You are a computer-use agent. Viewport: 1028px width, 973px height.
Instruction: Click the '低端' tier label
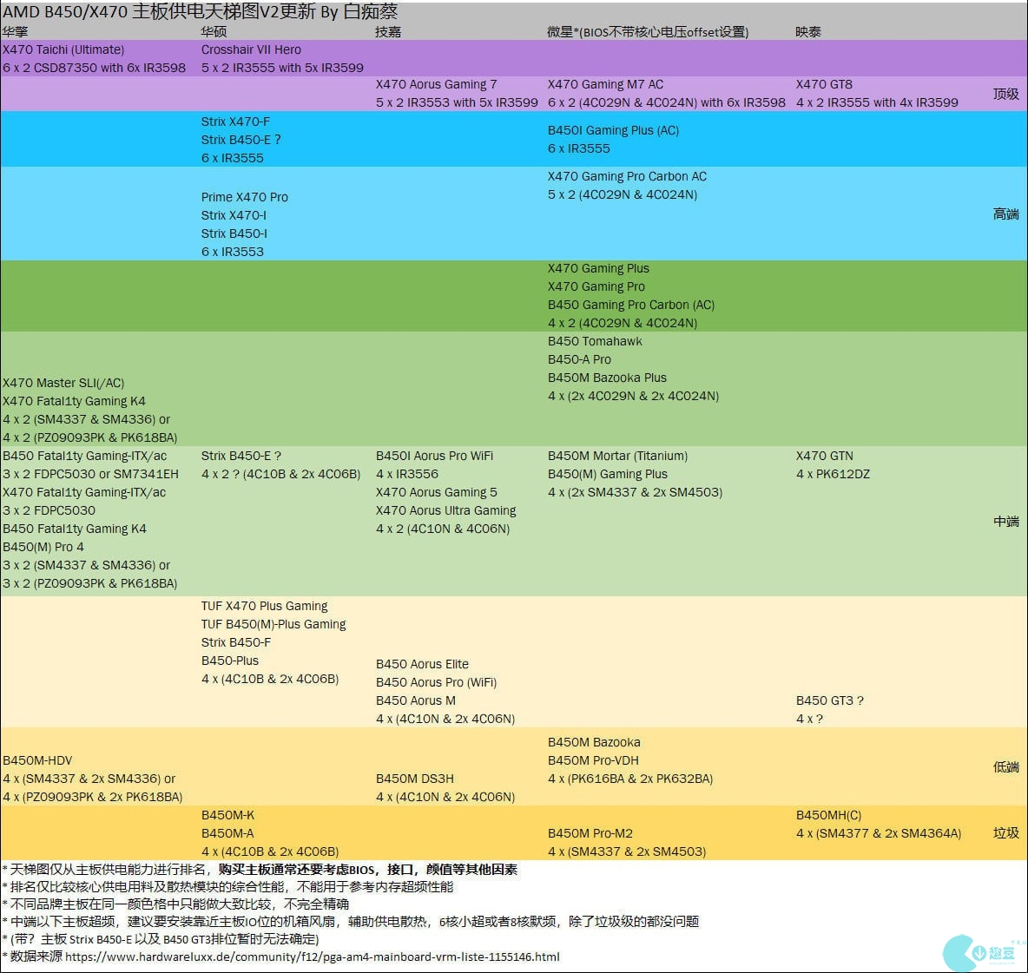click(x=1005, y=767)
